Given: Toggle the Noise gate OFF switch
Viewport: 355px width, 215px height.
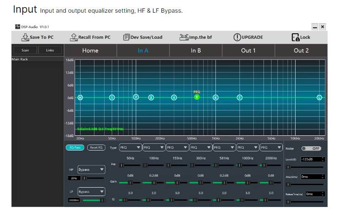Looking at the screenshot, I should (x=311, y=148).
